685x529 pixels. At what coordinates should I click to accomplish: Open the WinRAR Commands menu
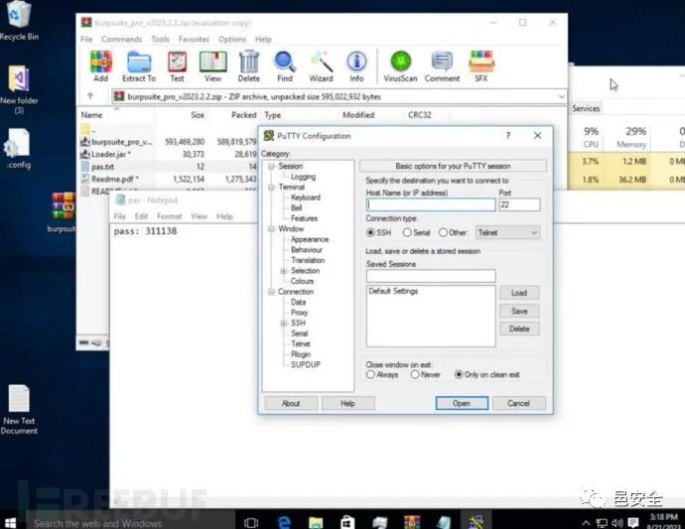121,39
